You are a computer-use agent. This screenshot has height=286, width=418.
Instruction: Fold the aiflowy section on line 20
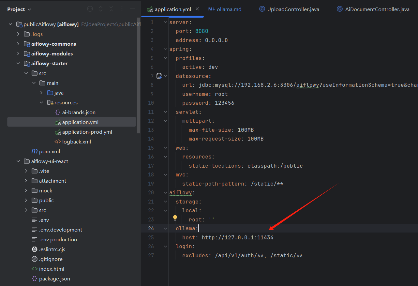(165, 193)
